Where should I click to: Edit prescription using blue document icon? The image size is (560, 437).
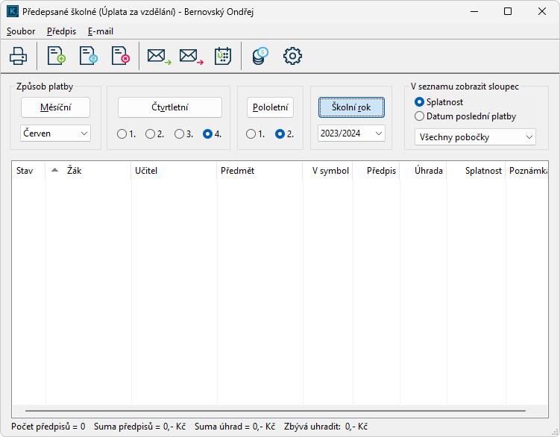[88, 56]
